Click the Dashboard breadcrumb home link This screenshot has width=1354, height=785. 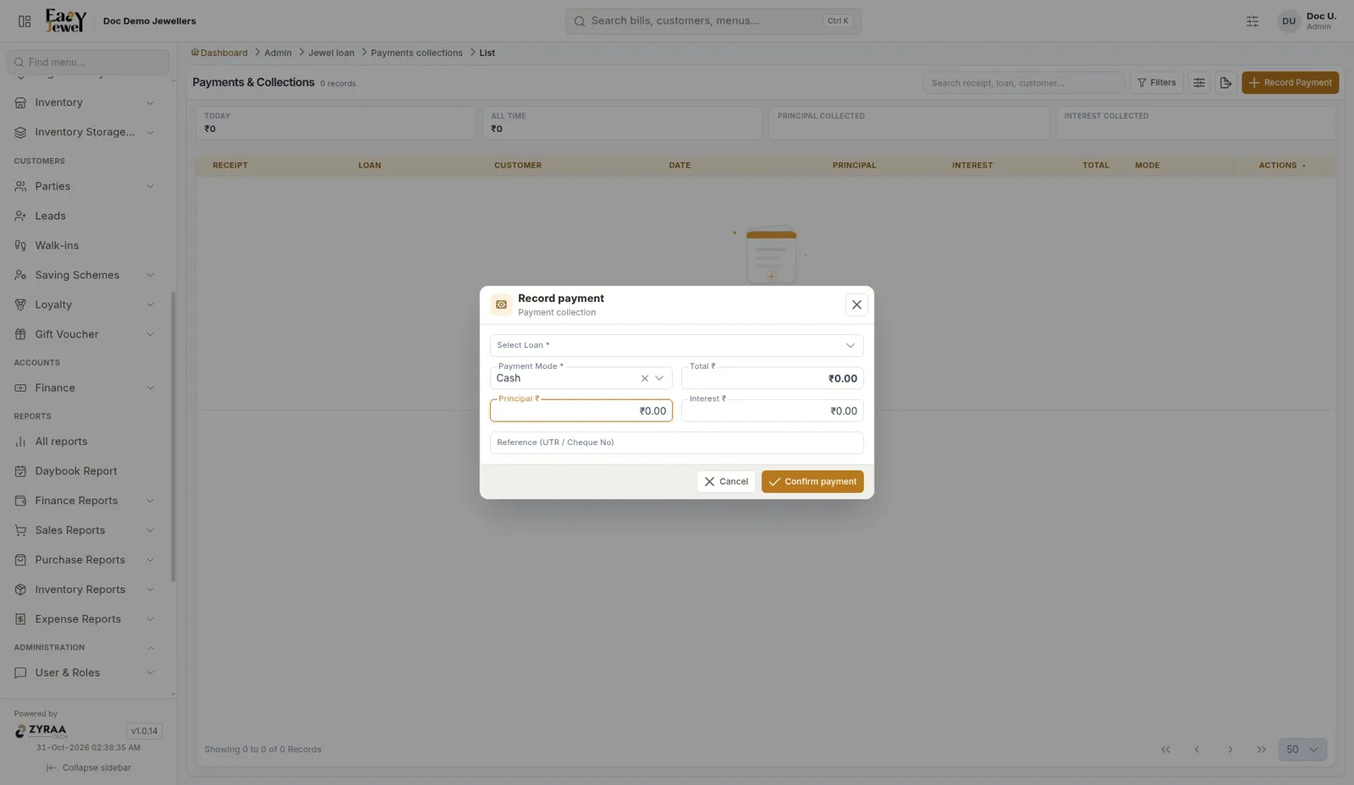[219, 52]
